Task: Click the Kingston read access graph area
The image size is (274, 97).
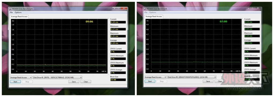Action: tap(194, 46)
